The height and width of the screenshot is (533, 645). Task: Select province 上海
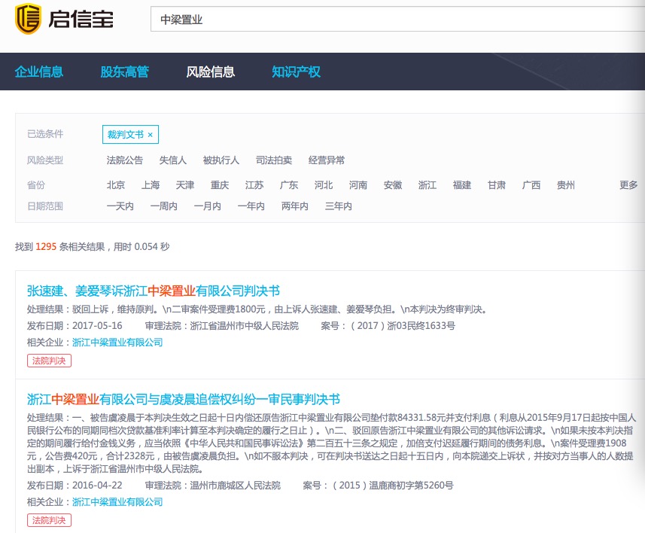(150, 184)
